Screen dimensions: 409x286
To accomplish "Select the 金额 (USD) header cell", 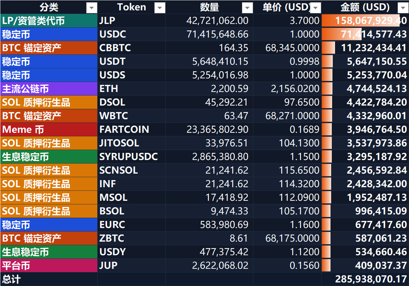I will click(365, 7).
